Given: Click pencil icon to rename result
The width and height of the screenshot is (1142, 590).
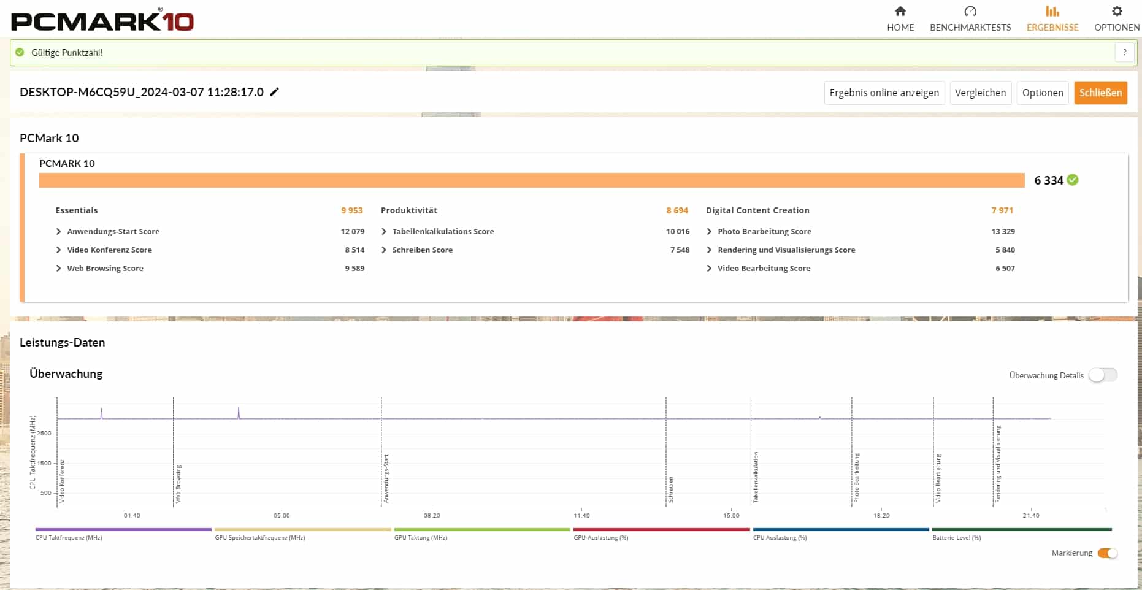Looking at the screenshot, I should coord(274,92).
